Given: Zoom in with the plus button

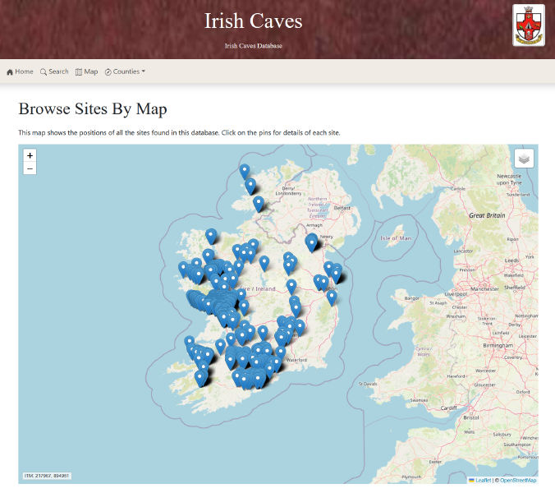Looking at the screenshot, I should 30,155.
